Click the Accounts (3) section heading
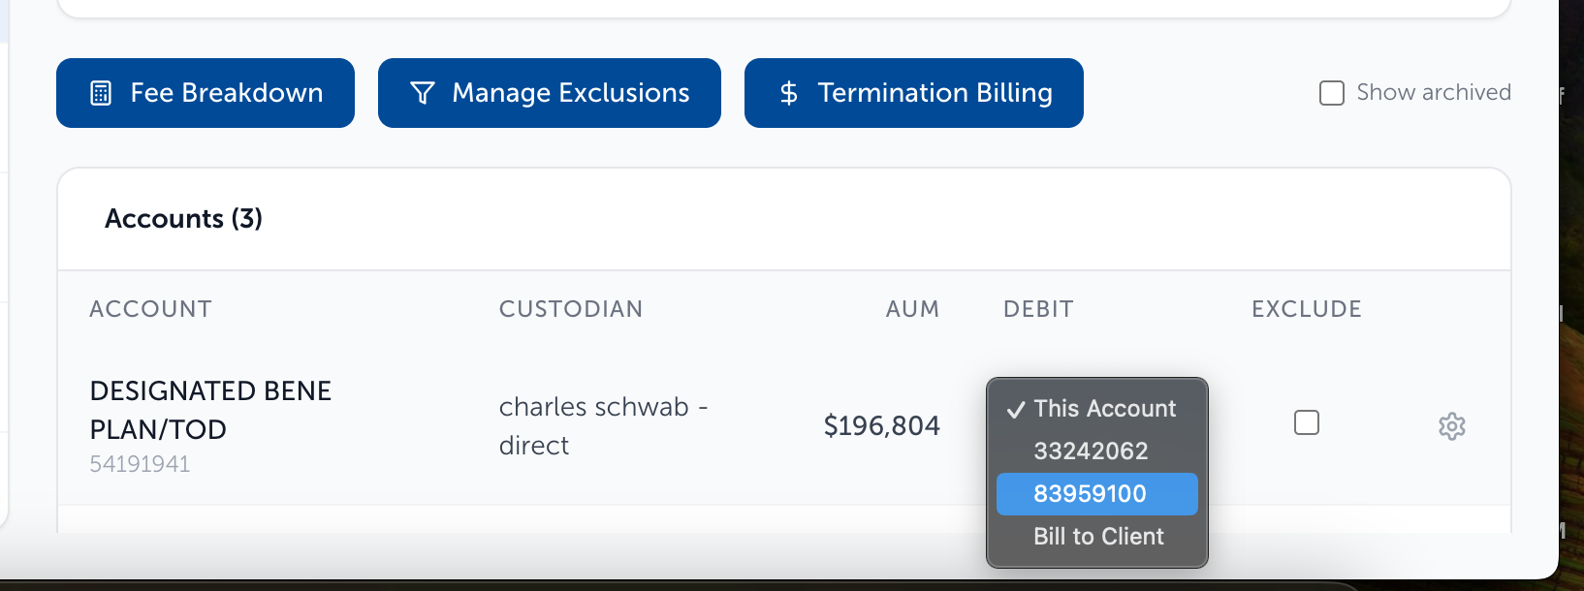Viewport: 1584px width, 591px height. coord(183,219)
